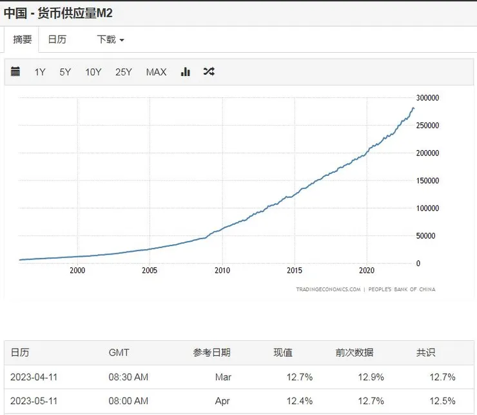Select the MAX time range
This screenshot has height=415, width=477.
(156, 72)
